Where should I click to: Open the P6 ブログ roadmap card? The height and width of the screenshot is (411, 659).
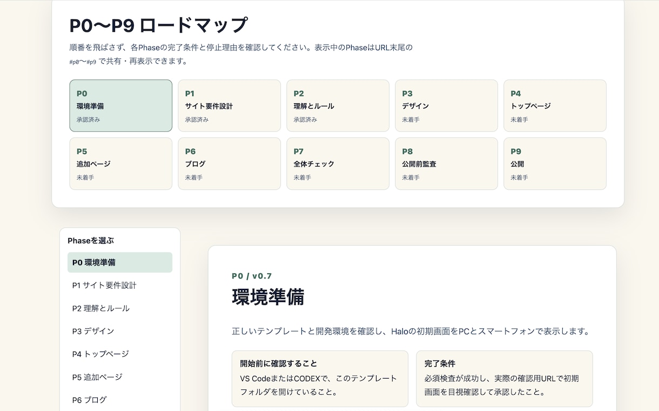(x=230, y=163)
